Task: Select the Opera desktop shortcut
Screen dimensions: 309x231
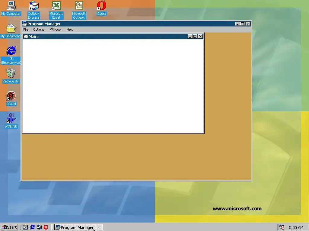Action: point(101,8)
